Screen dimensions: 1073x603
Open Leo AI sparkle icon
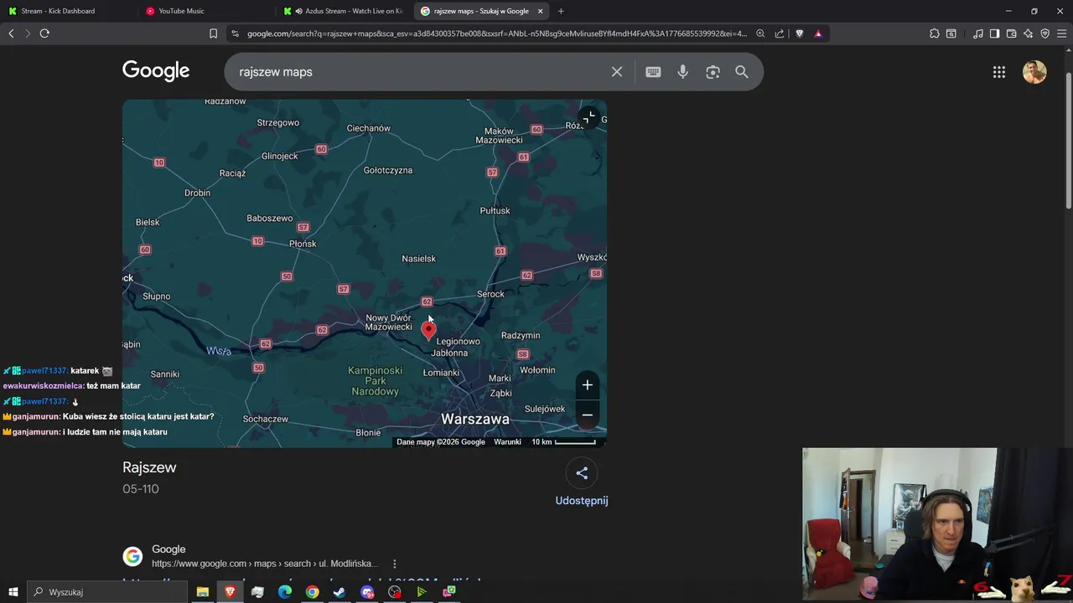point(1029,33)
